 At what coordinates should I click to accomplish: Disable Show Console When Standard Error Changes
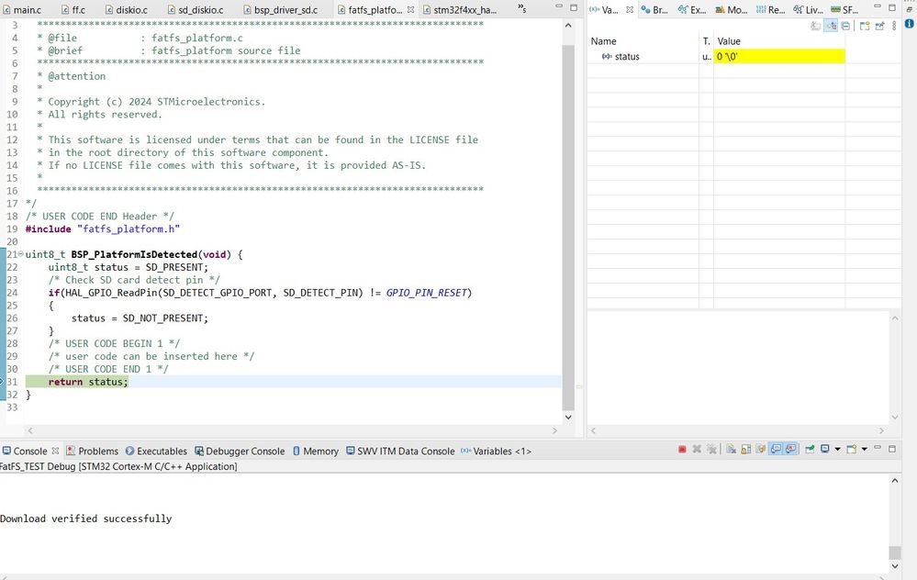pos(789,449)
